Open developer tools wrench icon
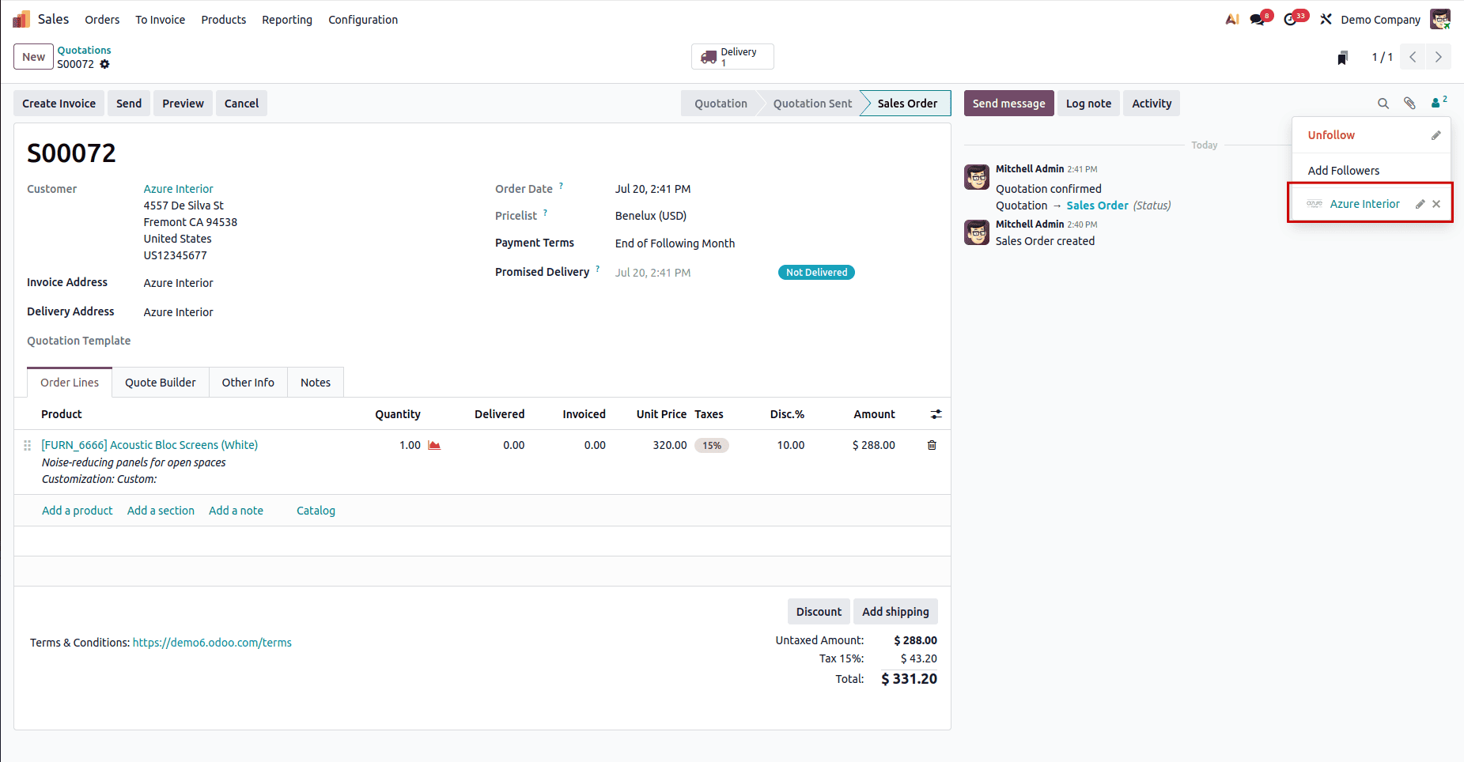This screenshot has height=762, width=1464. (x=1326, y=19)
